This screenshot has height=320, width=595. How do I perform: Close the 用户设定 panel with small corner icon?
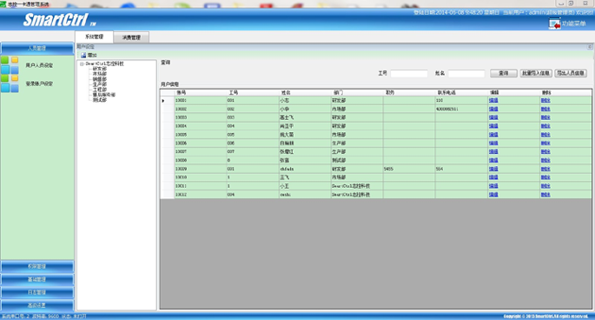(x=589, y=47)
